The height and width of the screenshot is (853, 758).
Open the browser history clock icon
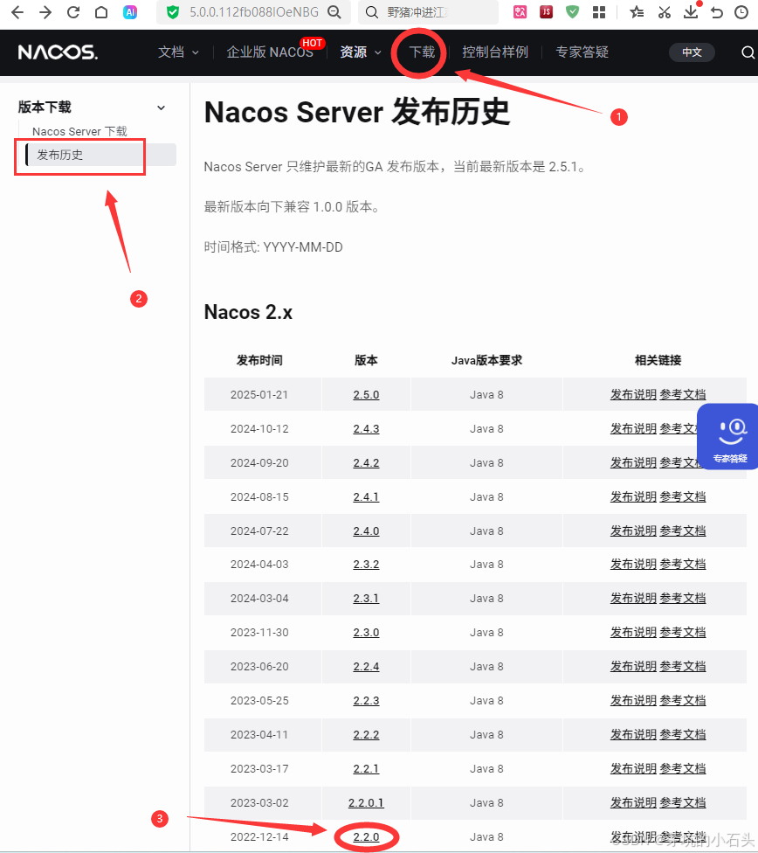pyautogui.click(x=741, y=12)
